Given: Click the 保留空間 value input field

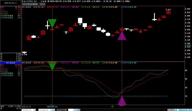Looking at the screenshot, I should point(71,110).
